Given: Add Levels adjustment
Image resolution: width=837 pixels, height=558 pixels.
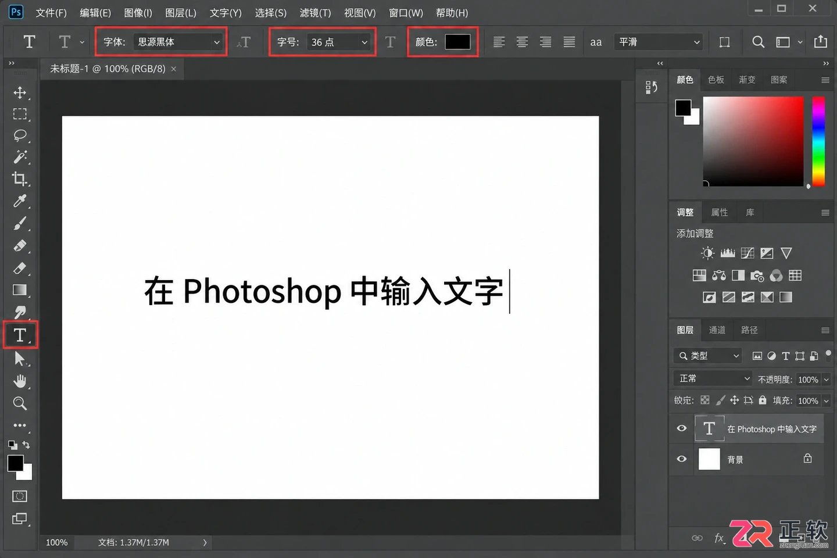Looking at the screenshot, I should pyautogui.click(x=728, y=253).
